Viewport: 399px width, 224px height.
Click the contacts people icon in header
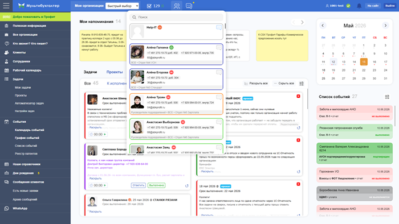pyautogui.click(x=177, y=6)
